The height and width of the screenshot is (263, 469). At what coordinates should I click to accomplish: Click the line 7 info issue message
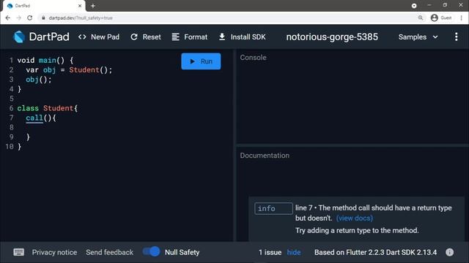pyautogui.click(x=373, y=213)
